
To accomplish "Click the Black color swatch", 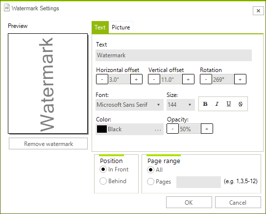I will tap(102, 129).
